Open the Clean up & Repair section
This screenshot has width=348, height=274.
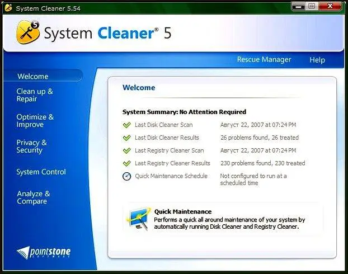coord(35,95)
